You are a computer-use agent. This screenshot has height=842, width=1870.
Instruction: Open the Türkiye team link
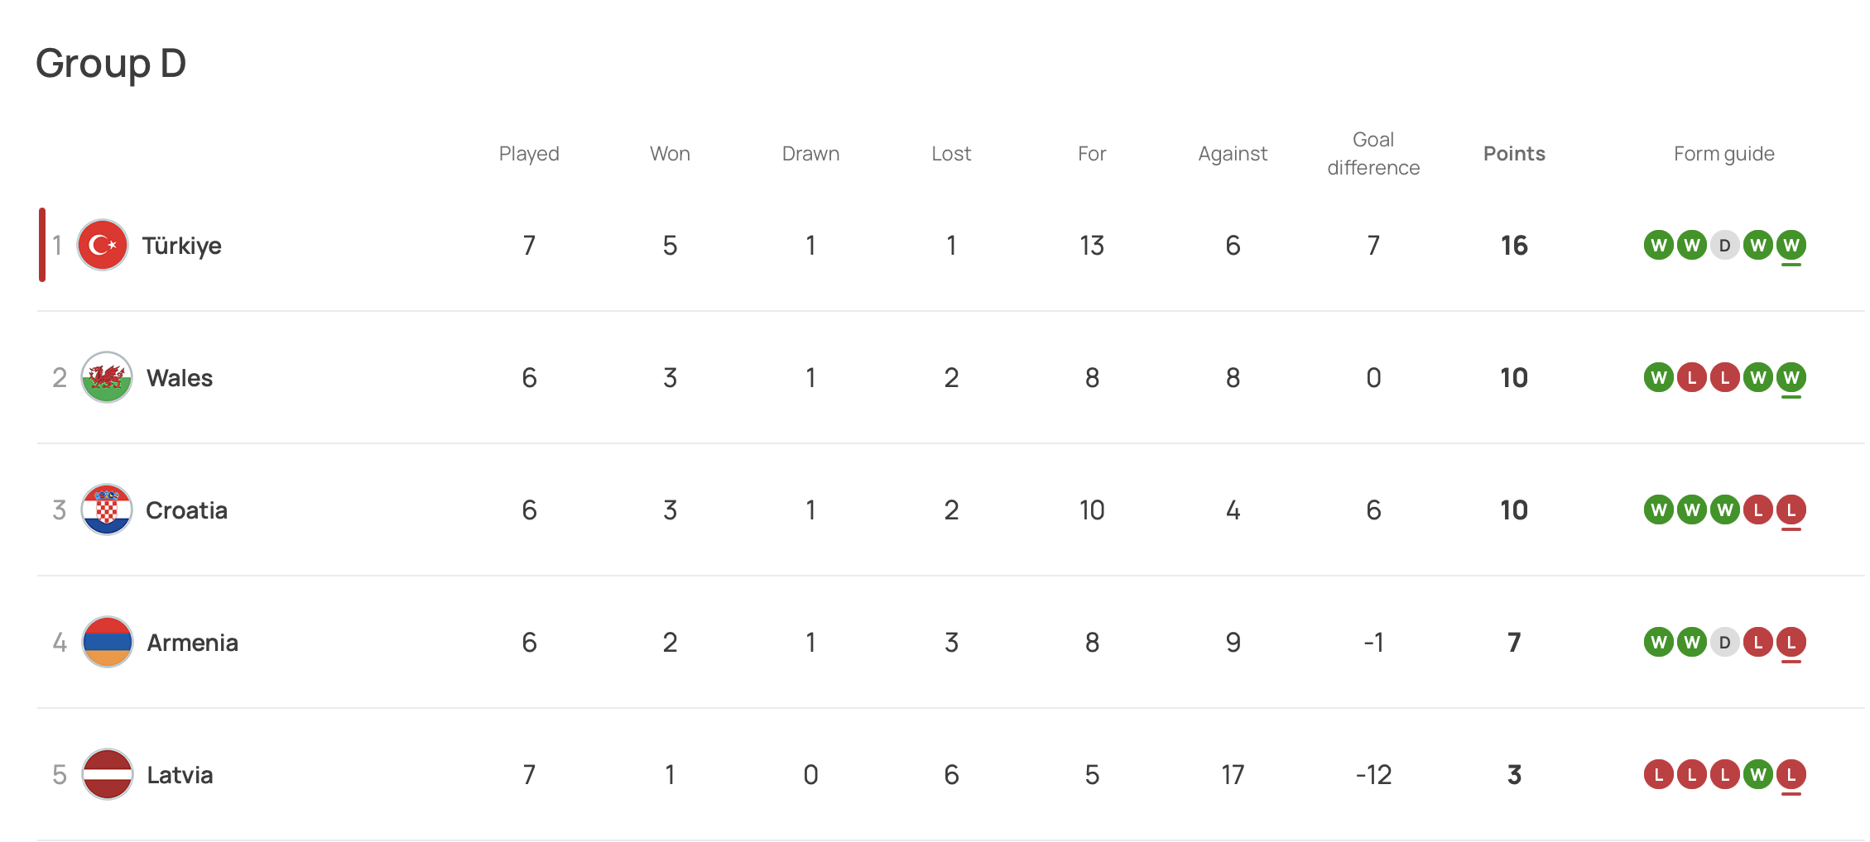coord(181,246)
